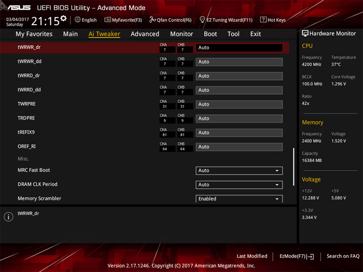
Task: Click Search on FAQ
Action: pyautogui.click(x=343, y=256)
